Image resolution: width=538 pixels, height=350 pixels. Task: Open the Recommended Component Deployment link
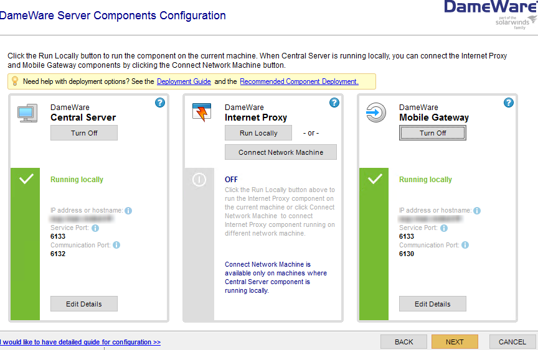299,81
